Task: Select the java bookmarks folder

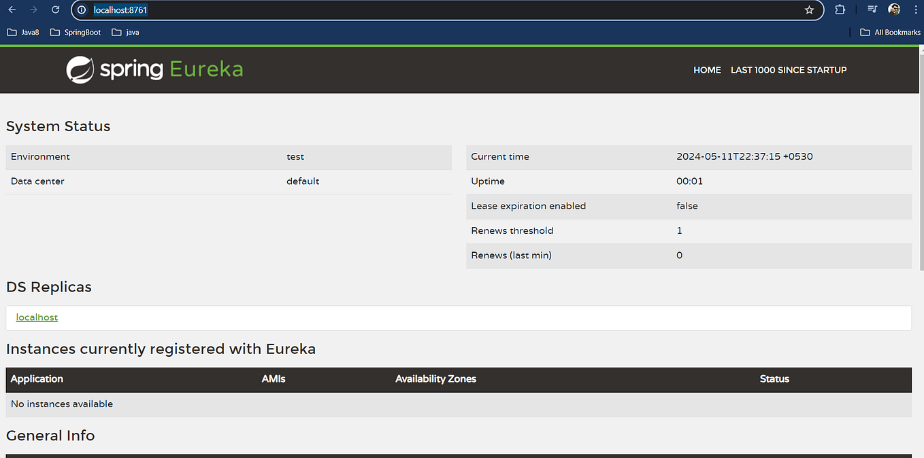Action: [x=125, y=32]
